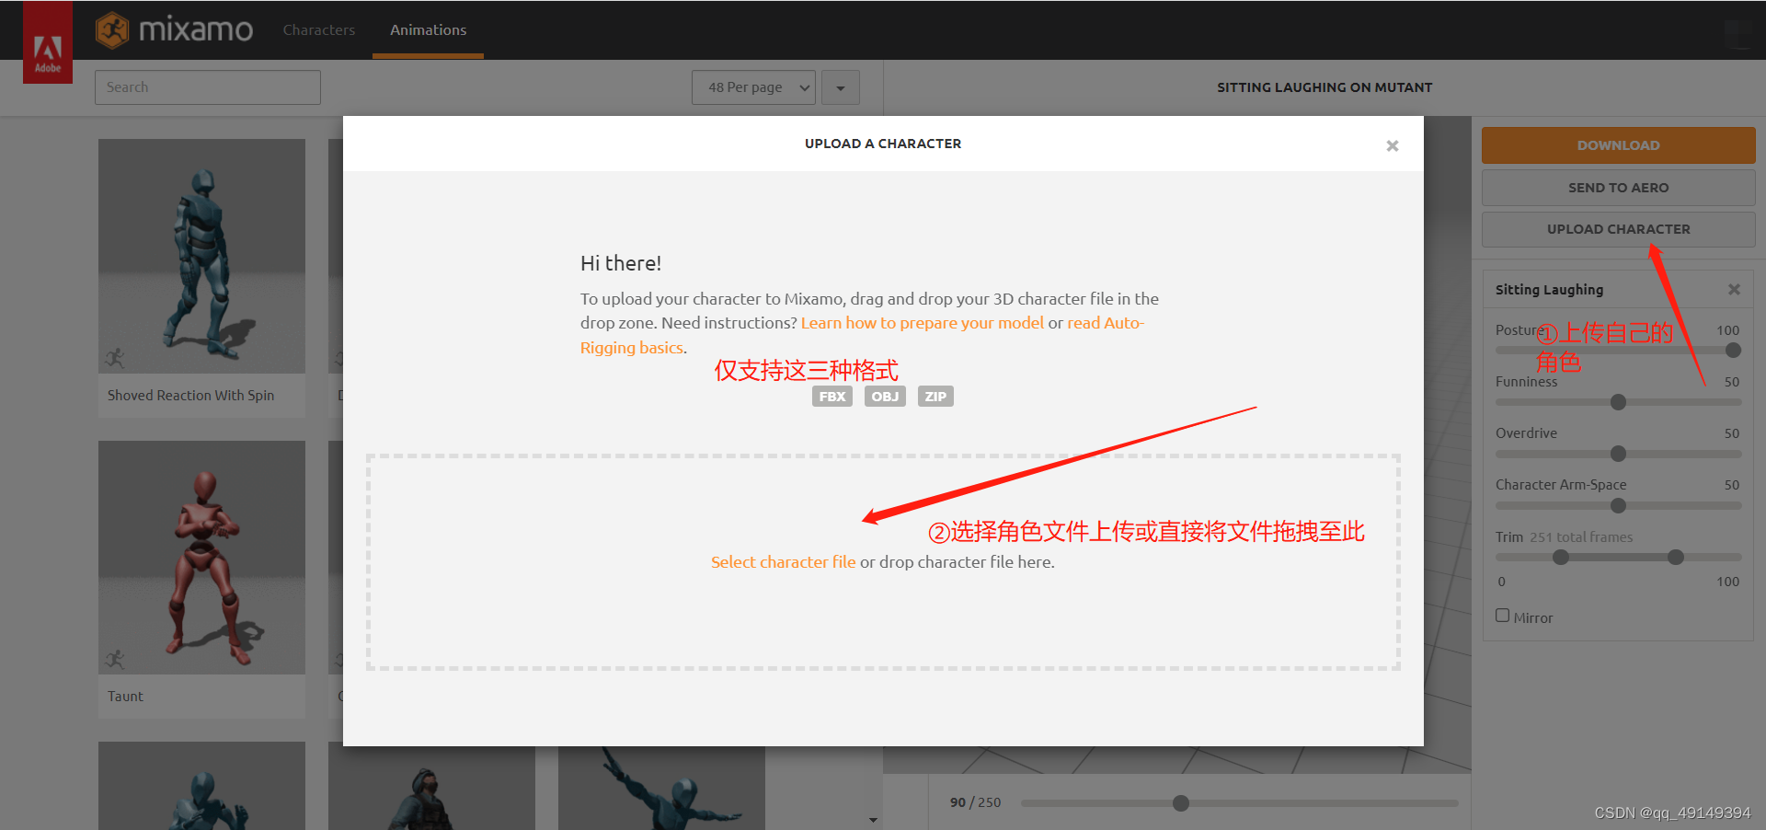This screenshot has height=830, width=1766.
Task: Close the Upload a Character dialog
Action: [1393, 145]
